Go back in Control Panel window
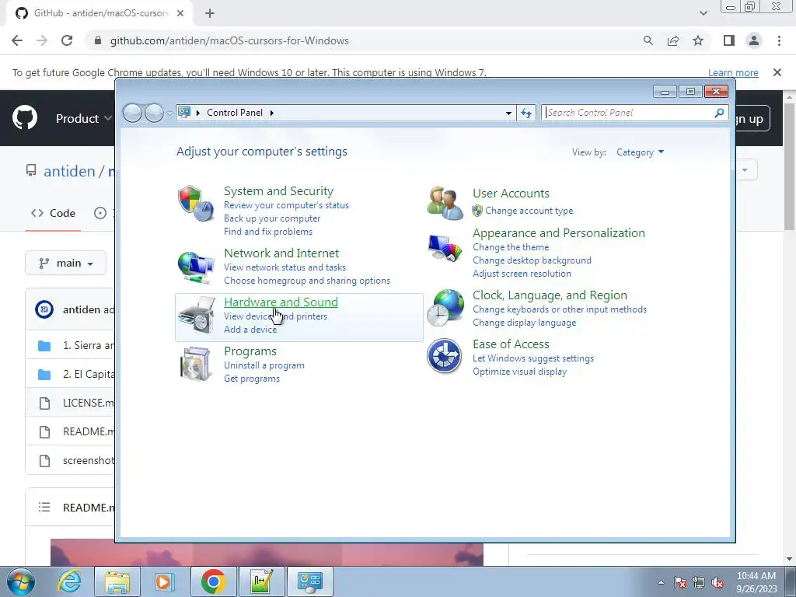This screenshot has height=597, width=796. coord(132,113)
